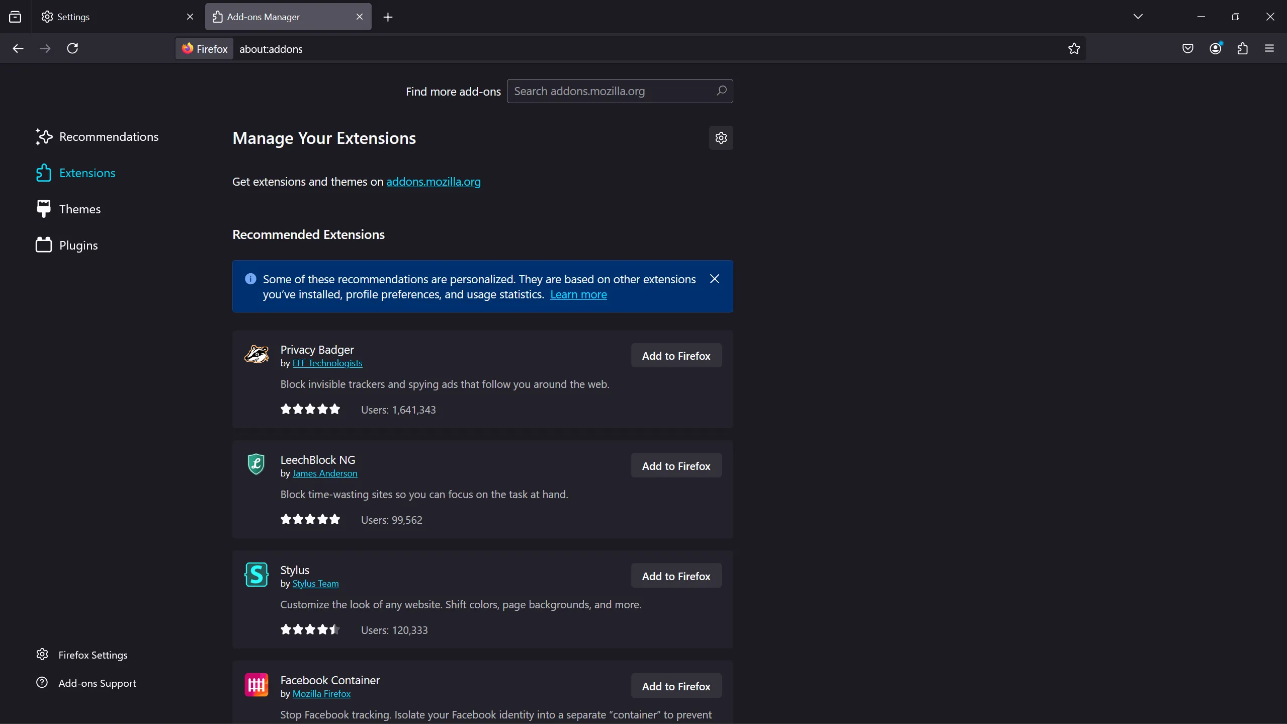The height and width of the screenshot is (724, 1287).
Task: Click the Privacy Badger star rating
Action: pos(310,410)
